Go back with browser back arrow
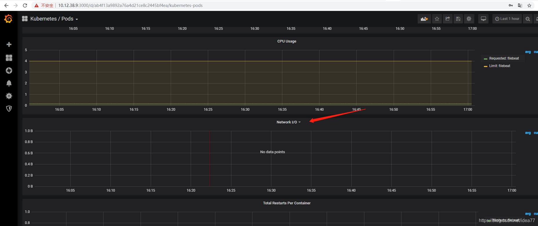This screenshot has width=538, height=226. (x=6, y=5)
